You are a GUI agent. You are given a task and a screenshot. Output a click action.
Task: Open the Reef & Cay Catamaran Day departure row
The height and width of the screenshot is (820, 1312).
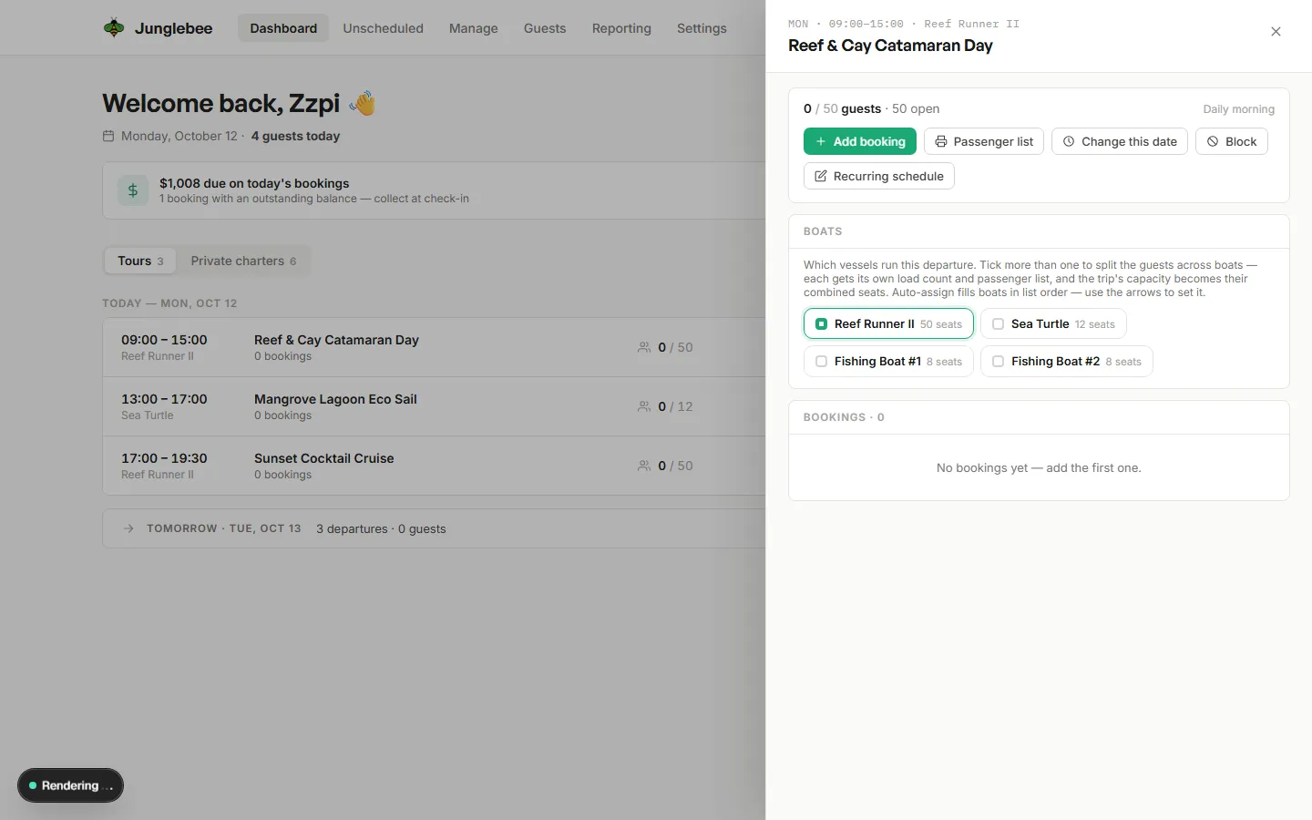(x=434, y=347)
